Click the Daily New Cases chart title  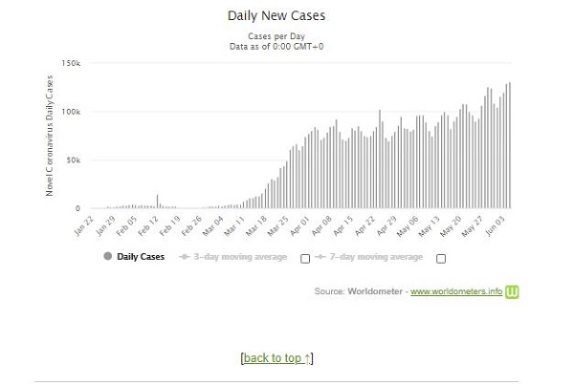pyautogui.click(x=275, y=16)
